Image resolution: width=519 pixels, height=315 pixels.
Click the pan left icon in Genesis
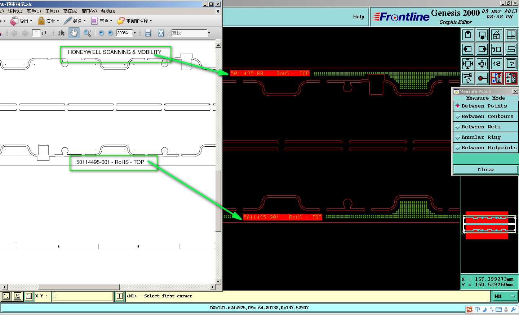[x=468, y=49]
